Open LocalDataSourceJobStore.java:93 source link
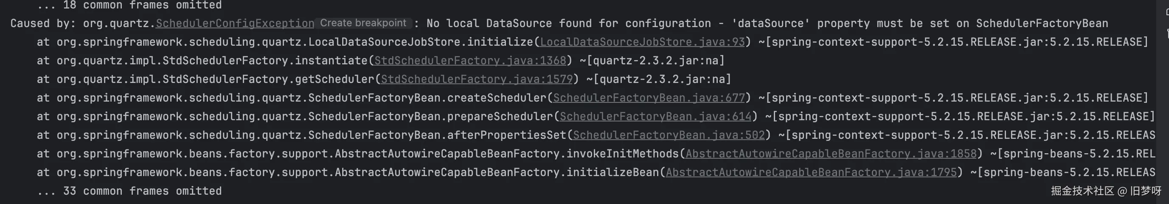1169x204 pixels. pyautogui.click(x=642, y=42)
